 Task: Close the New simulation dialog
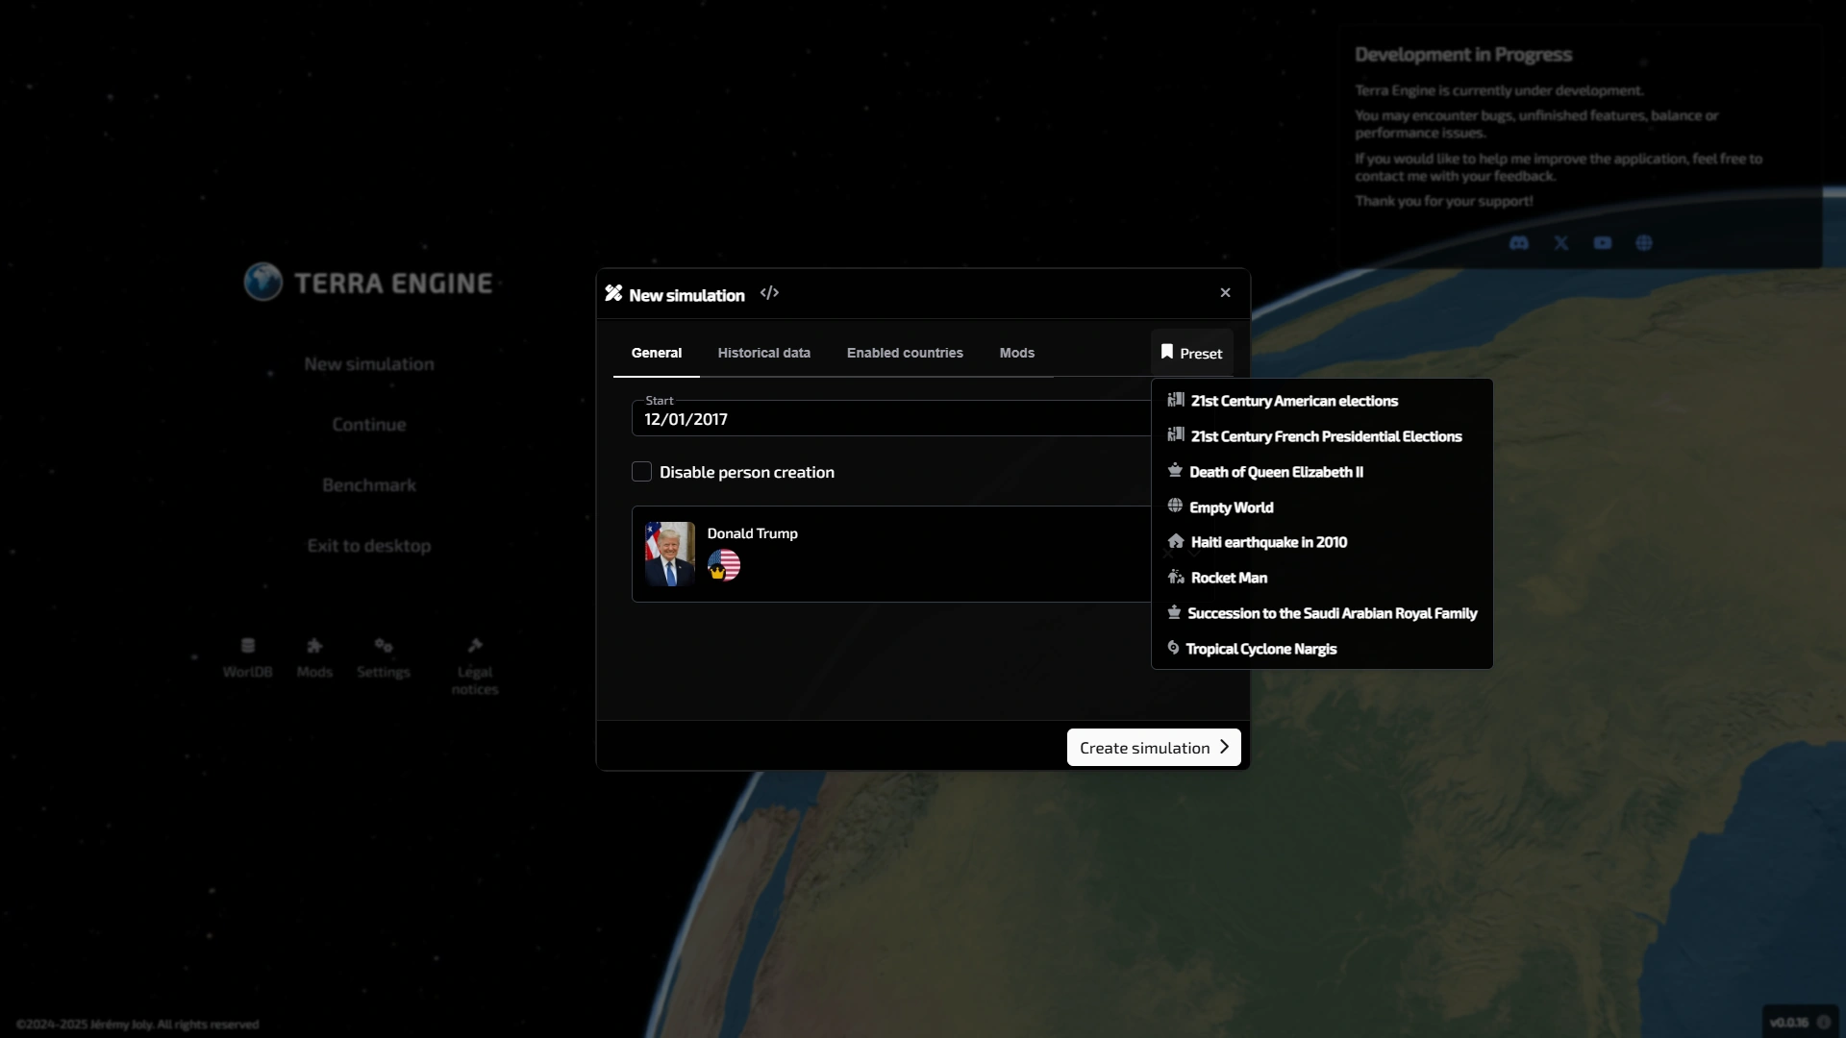coord(1225,293)
